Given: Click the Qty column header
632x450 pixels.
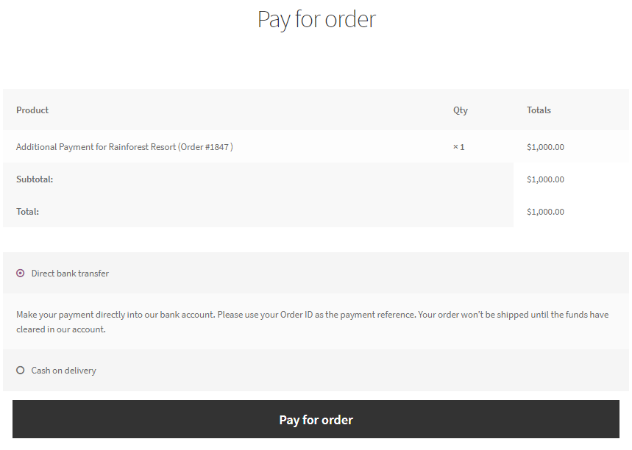Looking at the screenshot, I should pyautogui.click(x=460, y=110).
